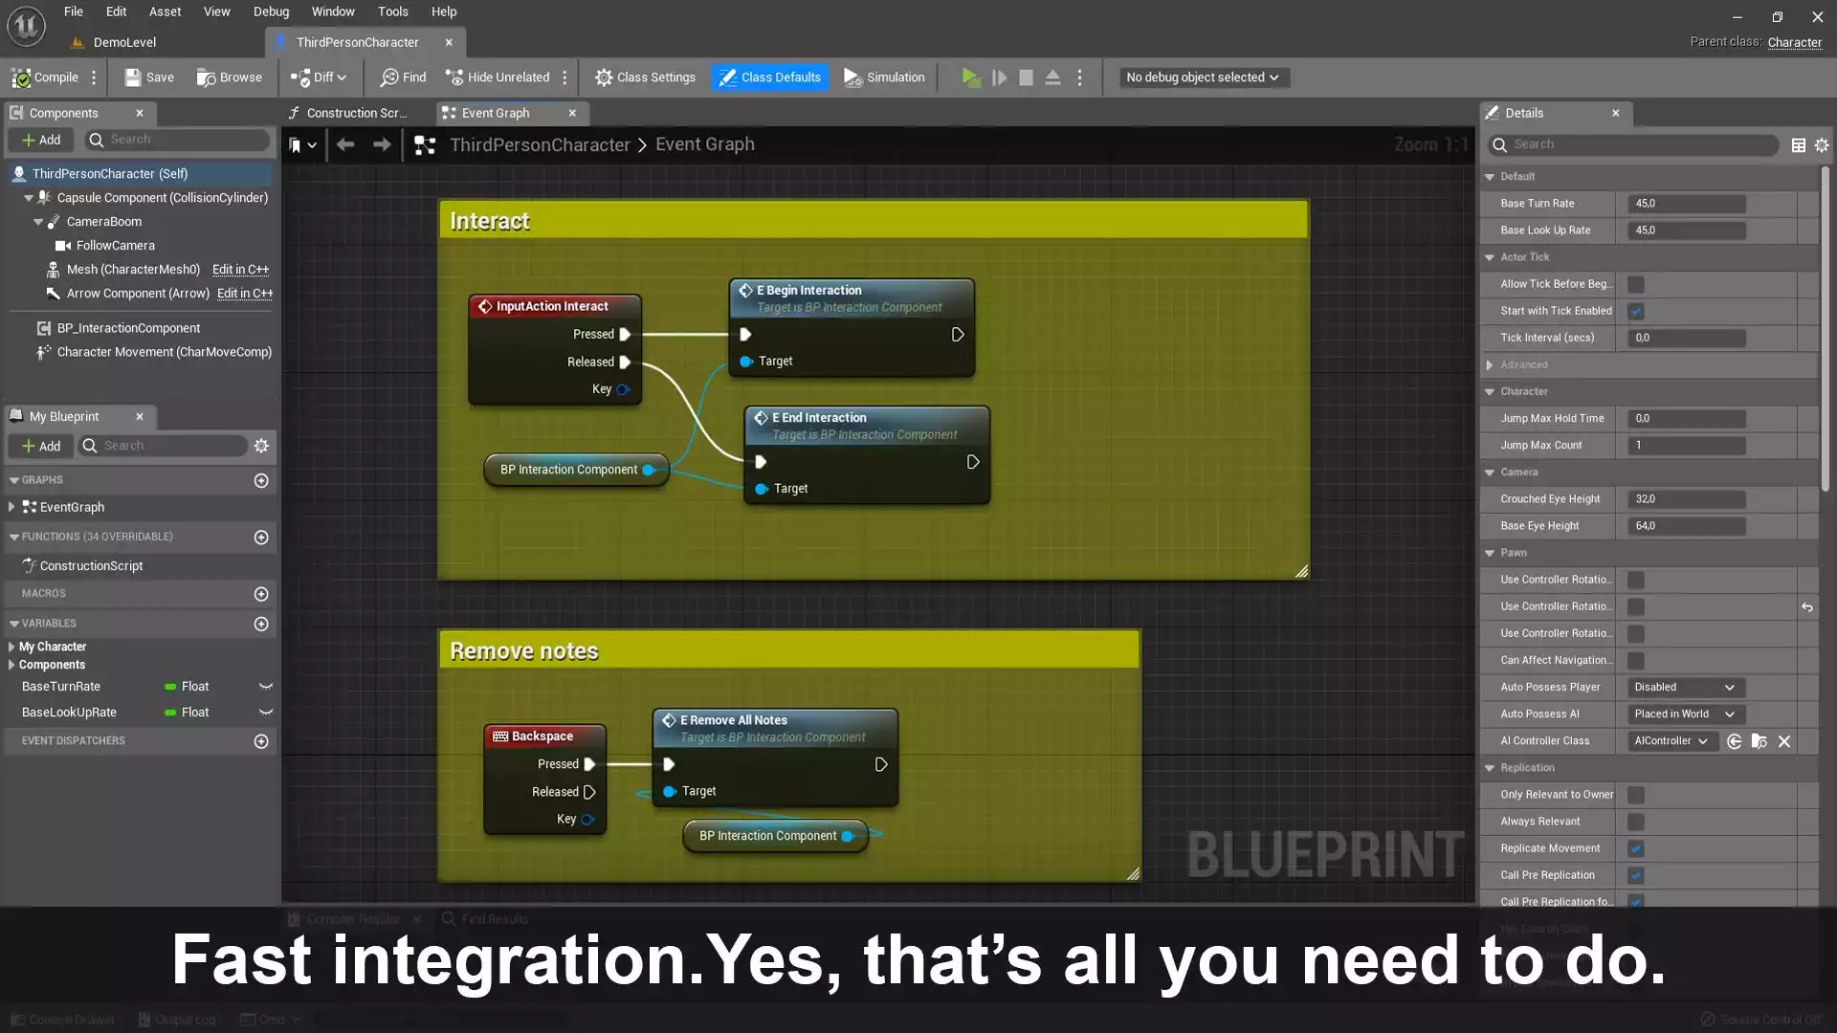Open the Asset menu
Screen dimensions: 1837x1033
pos(165,11)
